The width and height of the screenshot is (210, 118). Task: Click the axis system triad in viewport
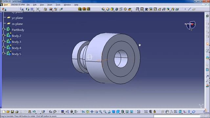pyautogui.click(x=201, y=106)
